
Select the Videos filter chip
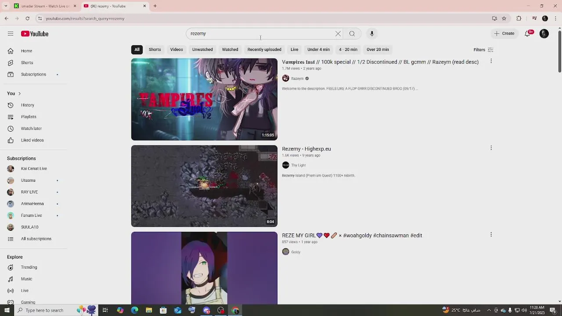coord(177,50)
